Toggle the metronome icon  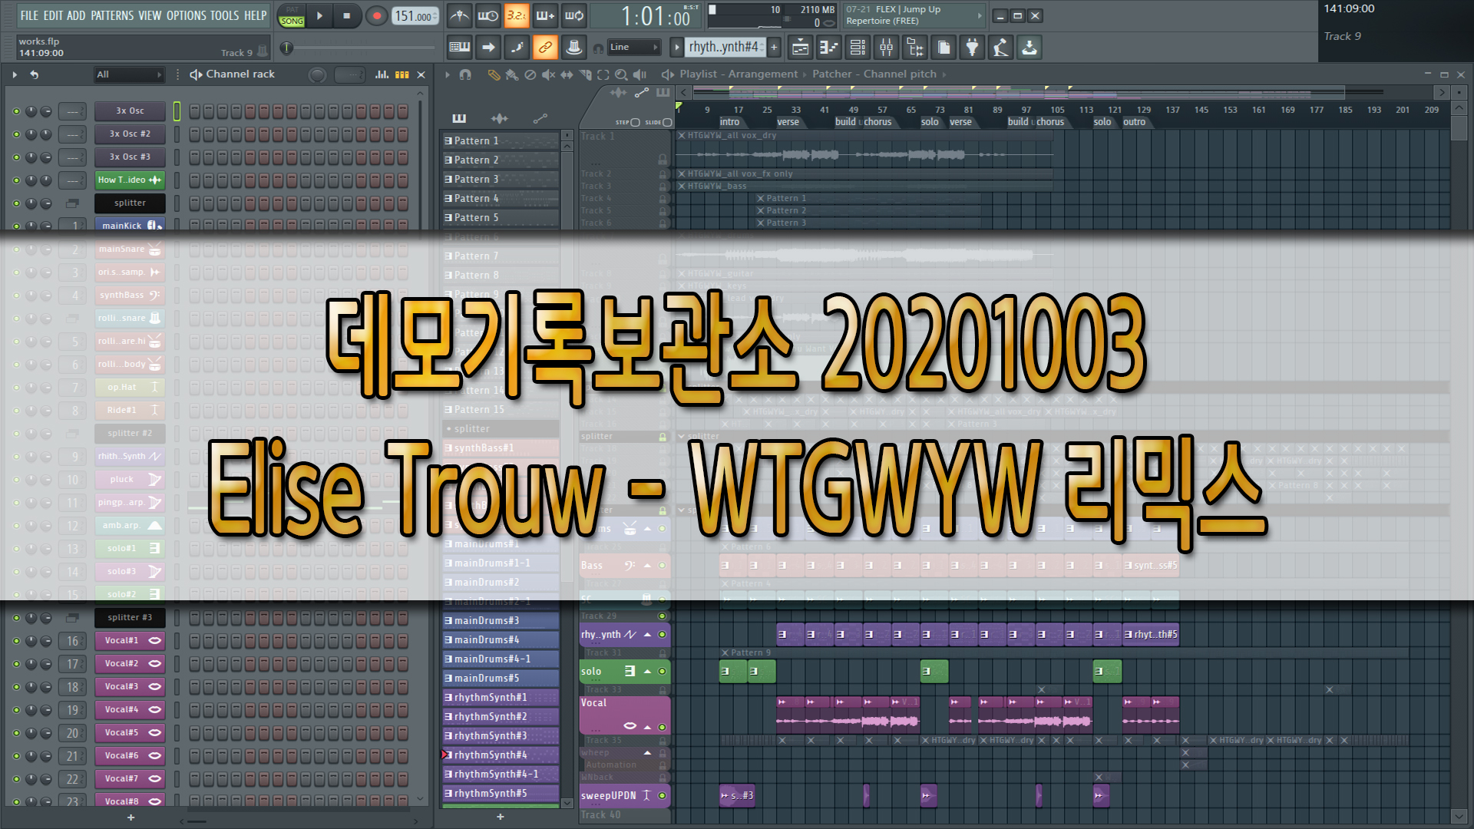click(459, 15)
